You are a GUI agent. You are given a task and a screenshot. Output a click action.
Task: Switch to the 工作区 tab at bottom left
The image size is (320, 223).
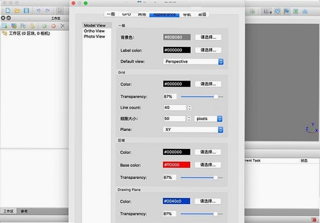click(8, 211)
